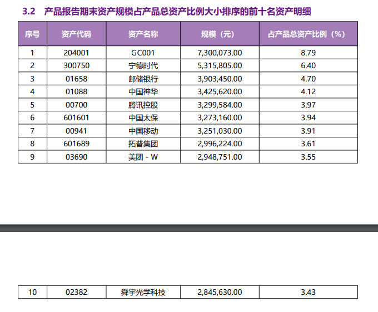Click asset name 舜宇光学科技
The width and height of the screenshot is (378, 312).
[143, 292]
